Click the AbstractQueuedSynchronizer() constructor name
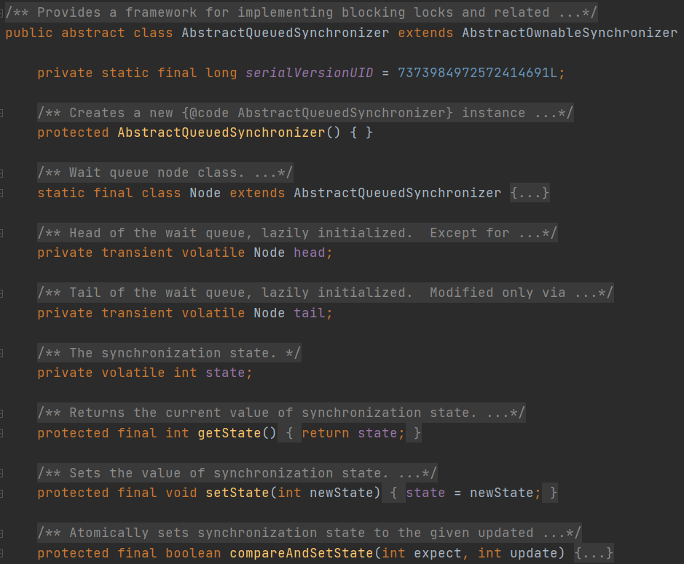The image size is (684, 564). (221, 132)
